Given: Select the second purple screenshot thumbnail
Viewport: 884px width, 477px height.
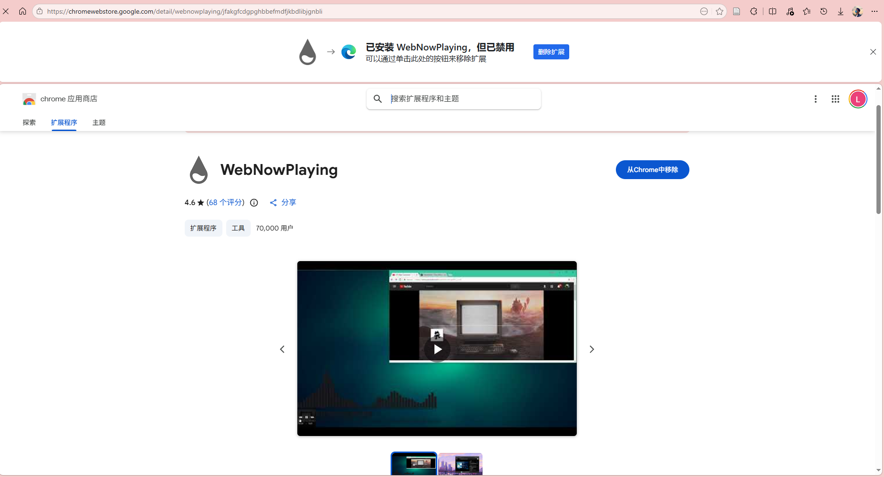Looking at the screenshot, I should 460,464.
